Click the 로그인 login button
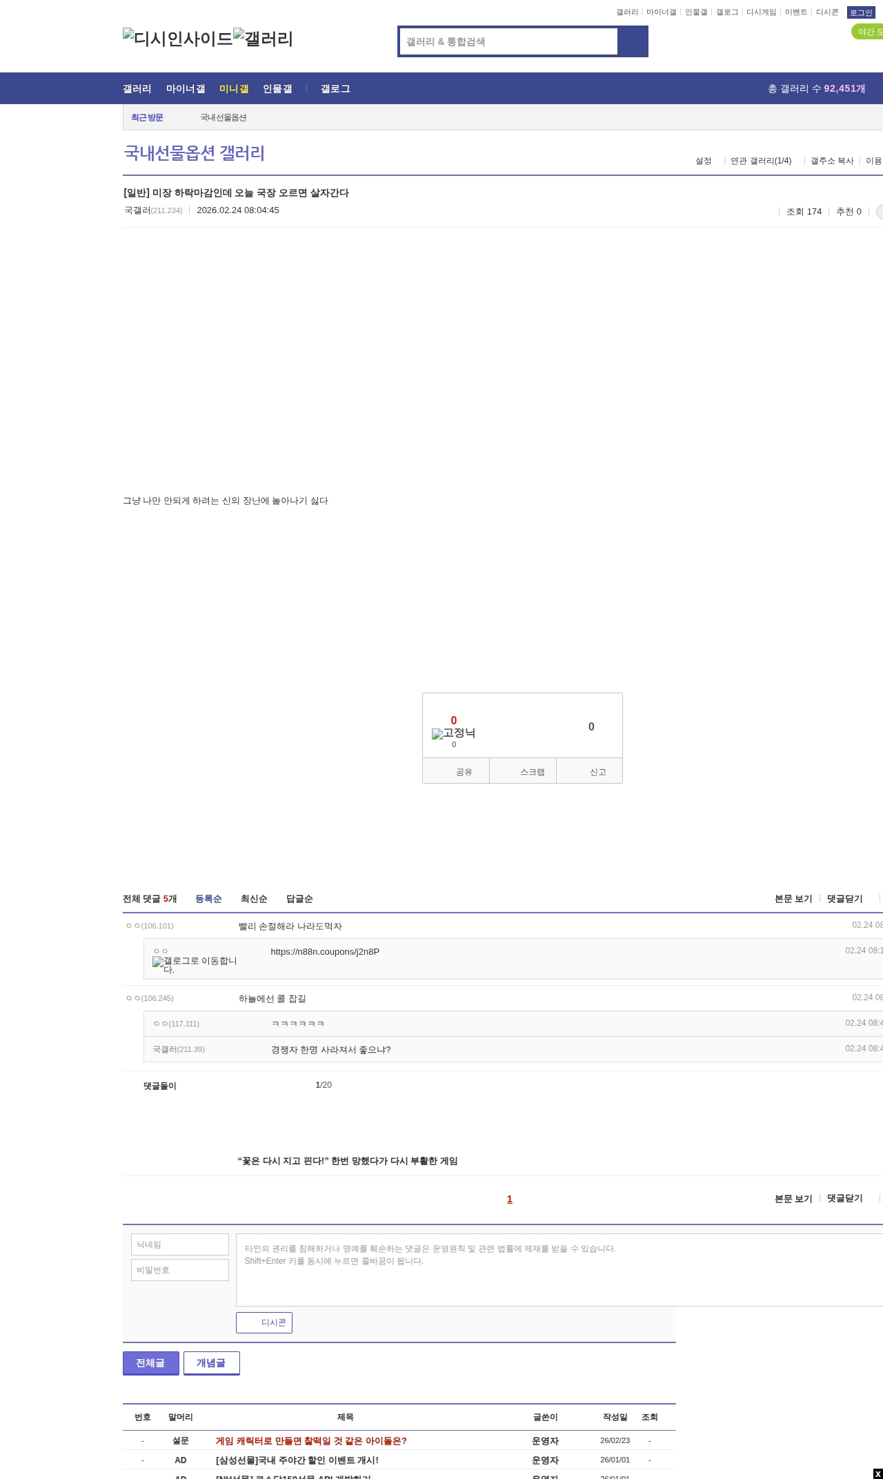This screenshot has height=1479, width=883. point(860,12)
